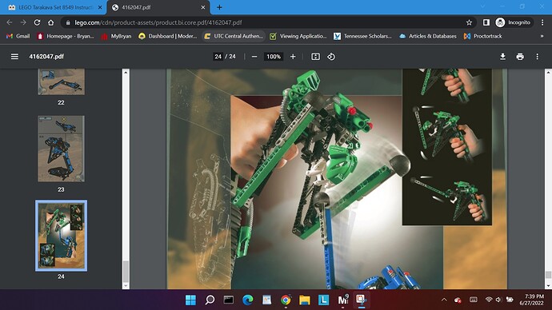Reload the current page

click(37, 22)
